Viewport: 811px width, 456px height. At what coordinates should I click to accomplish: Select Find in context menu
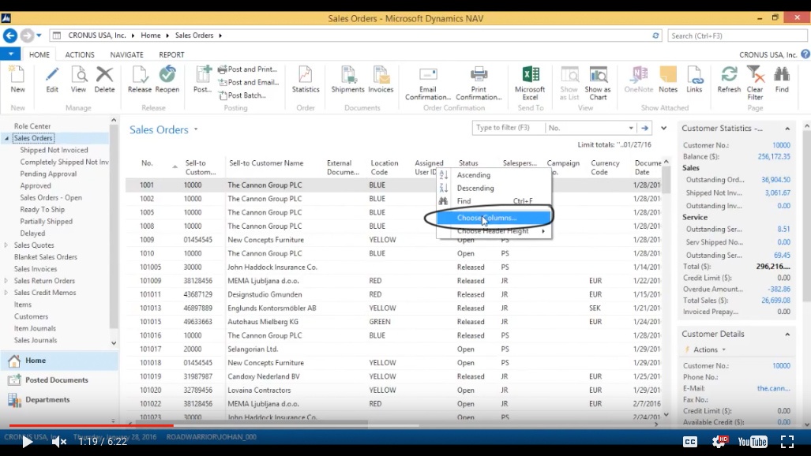tap(494, 200)
